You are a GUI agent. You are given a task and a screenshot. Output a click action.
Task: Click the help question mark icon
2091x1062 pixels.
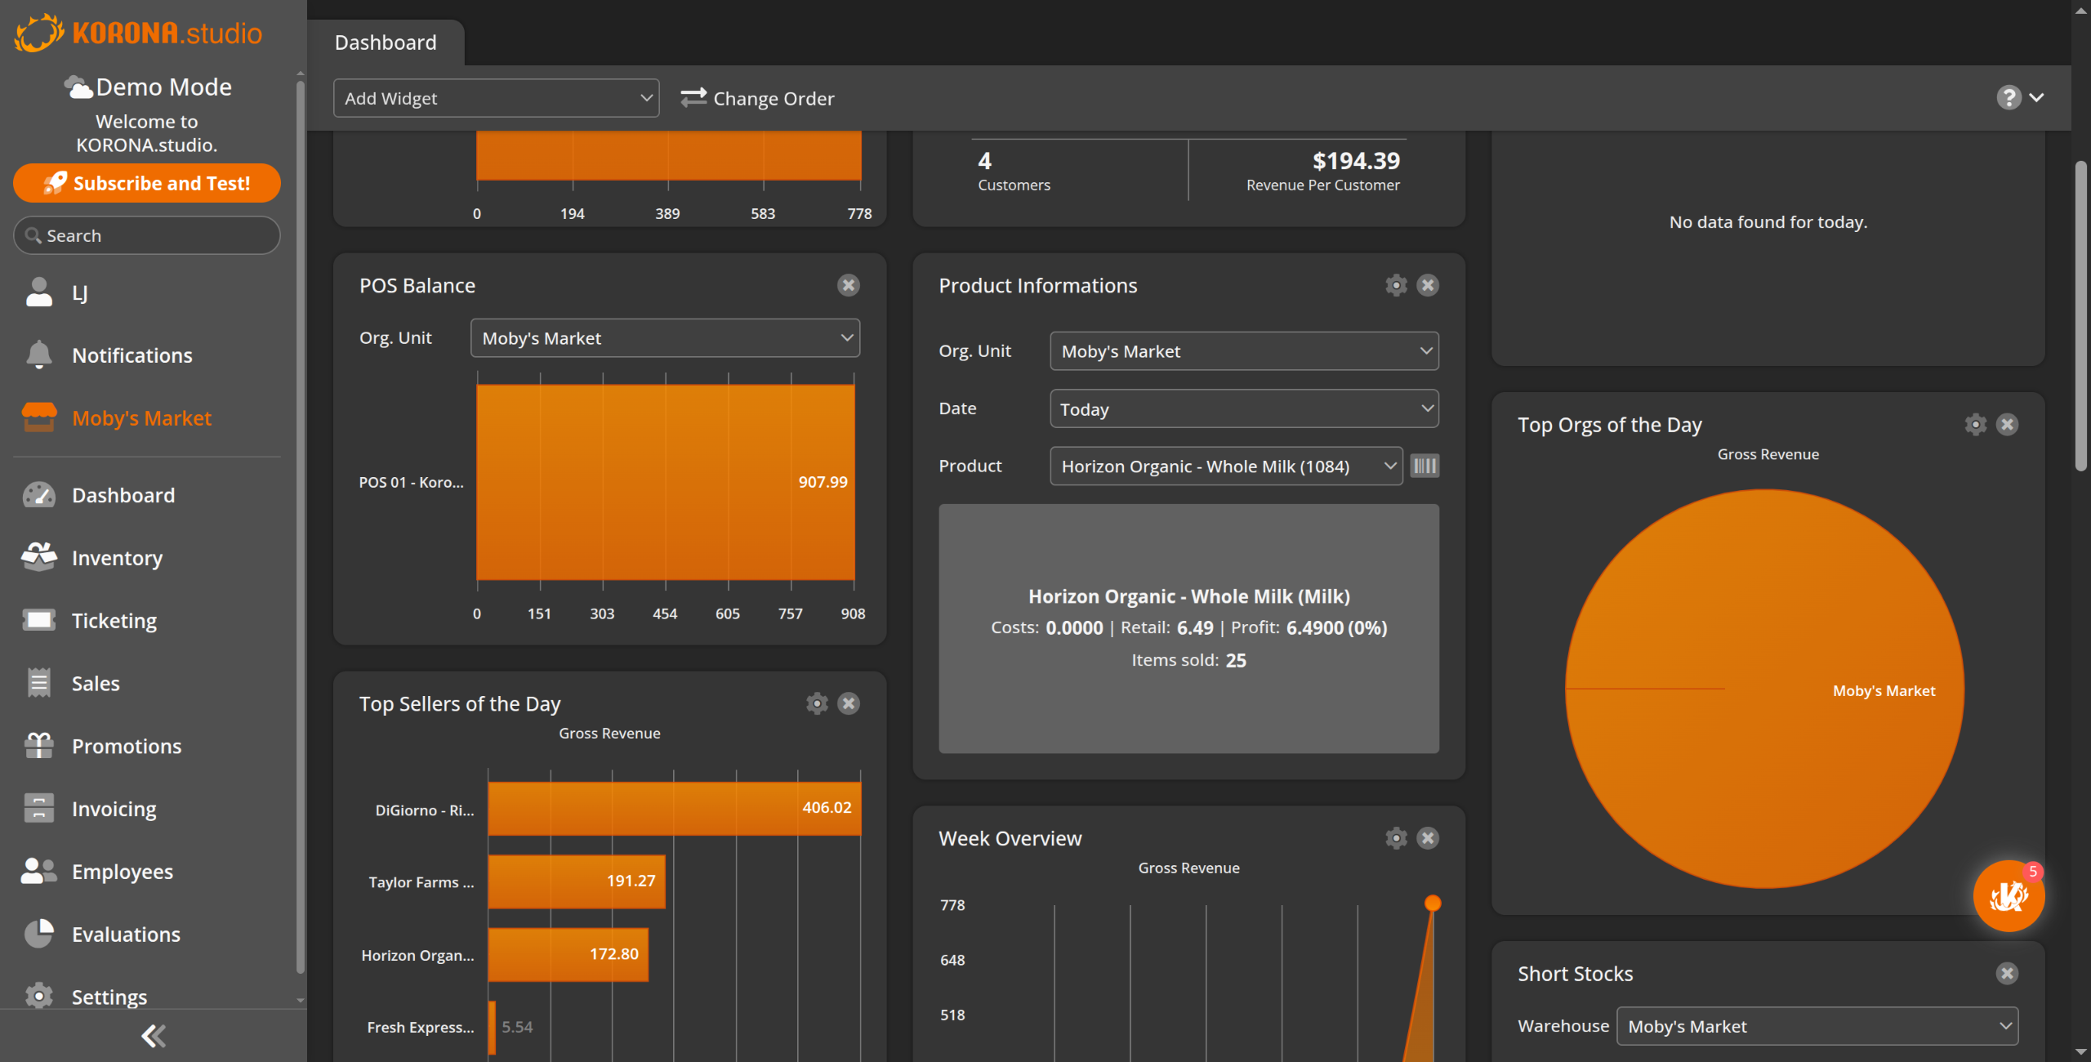2009,98
